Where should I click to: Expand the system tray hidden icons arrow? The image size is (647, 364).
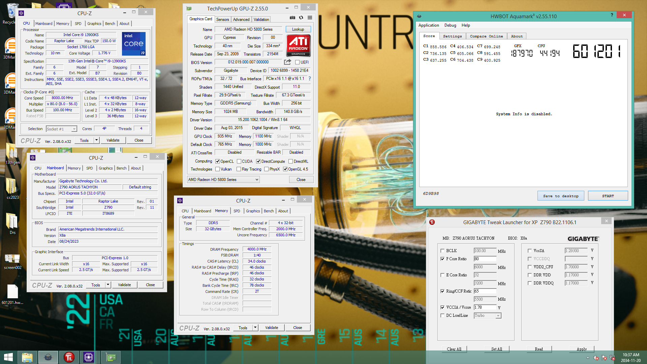[588, 358]
